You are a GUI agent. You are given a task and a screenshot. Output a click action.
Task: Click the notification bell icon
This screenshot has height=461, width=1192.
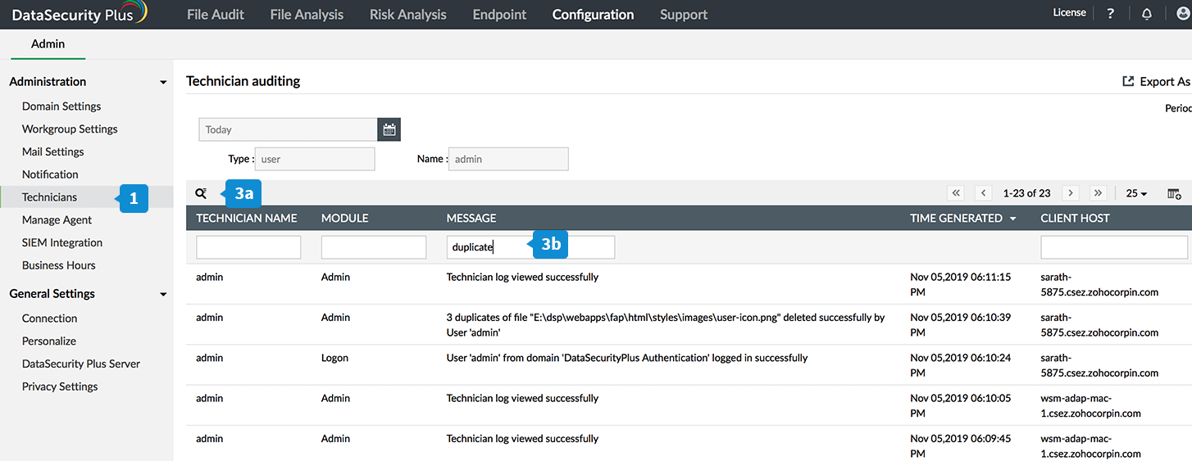pos(1146,14)
